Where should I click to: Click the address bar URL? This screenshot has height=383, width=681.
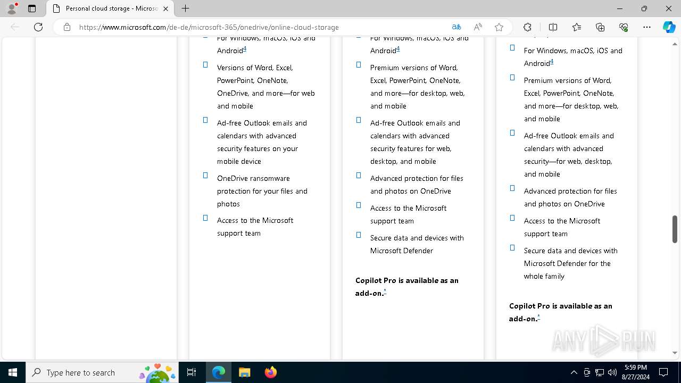209,27
